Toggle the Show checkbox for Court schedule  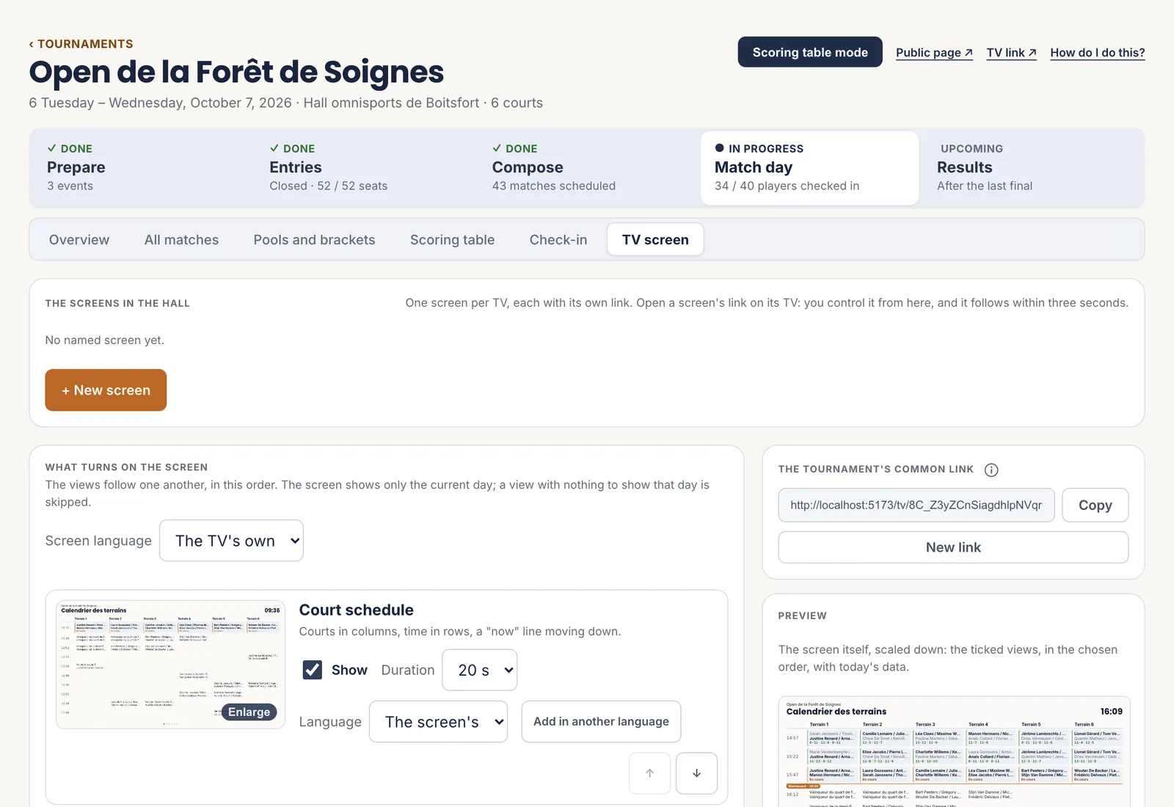coord(313,670)
